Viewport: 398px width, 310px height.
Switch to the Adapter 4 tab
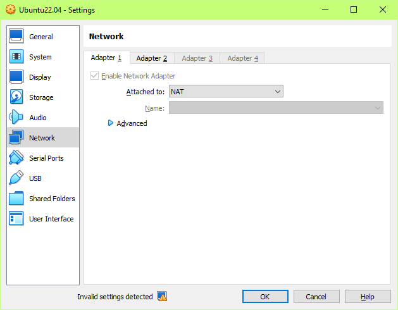(242, 58)
